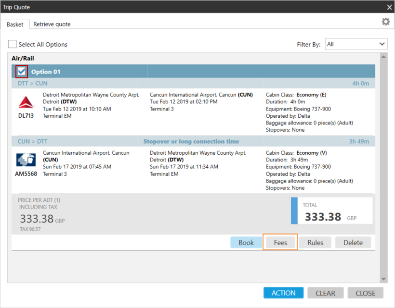Screen dimensions: 395x308
Task: Click the Book button
Action: tap(246, 243)
